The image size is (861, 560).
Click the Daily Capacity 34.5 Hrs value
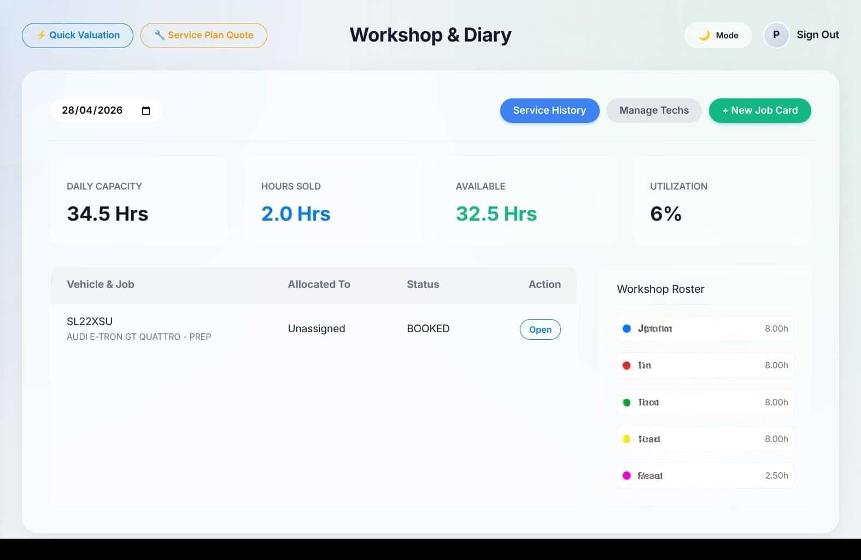coord(108,214)
